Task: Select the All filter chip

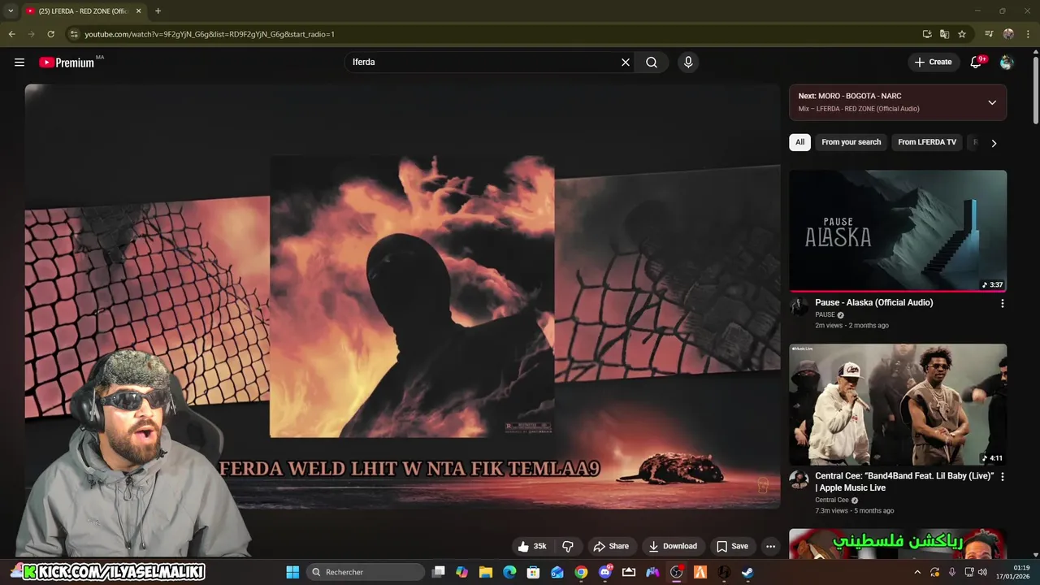Action: point(799,142)
